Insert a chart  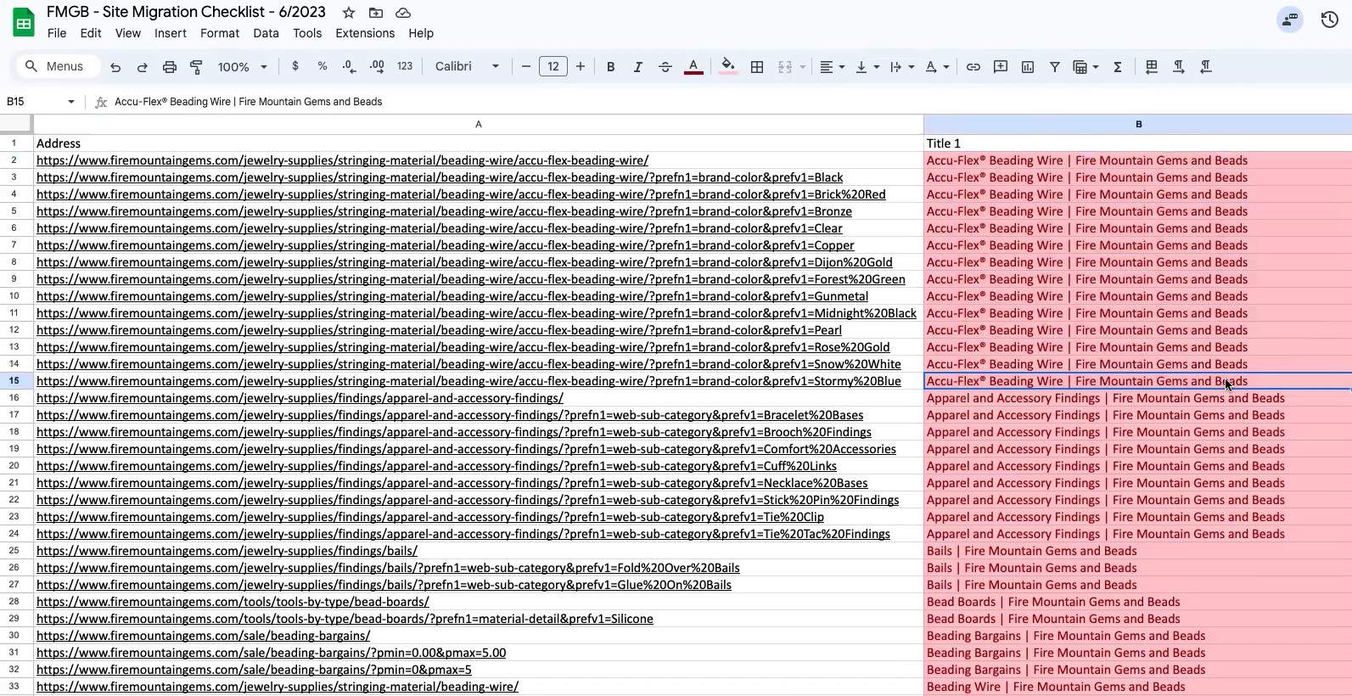1028,67
